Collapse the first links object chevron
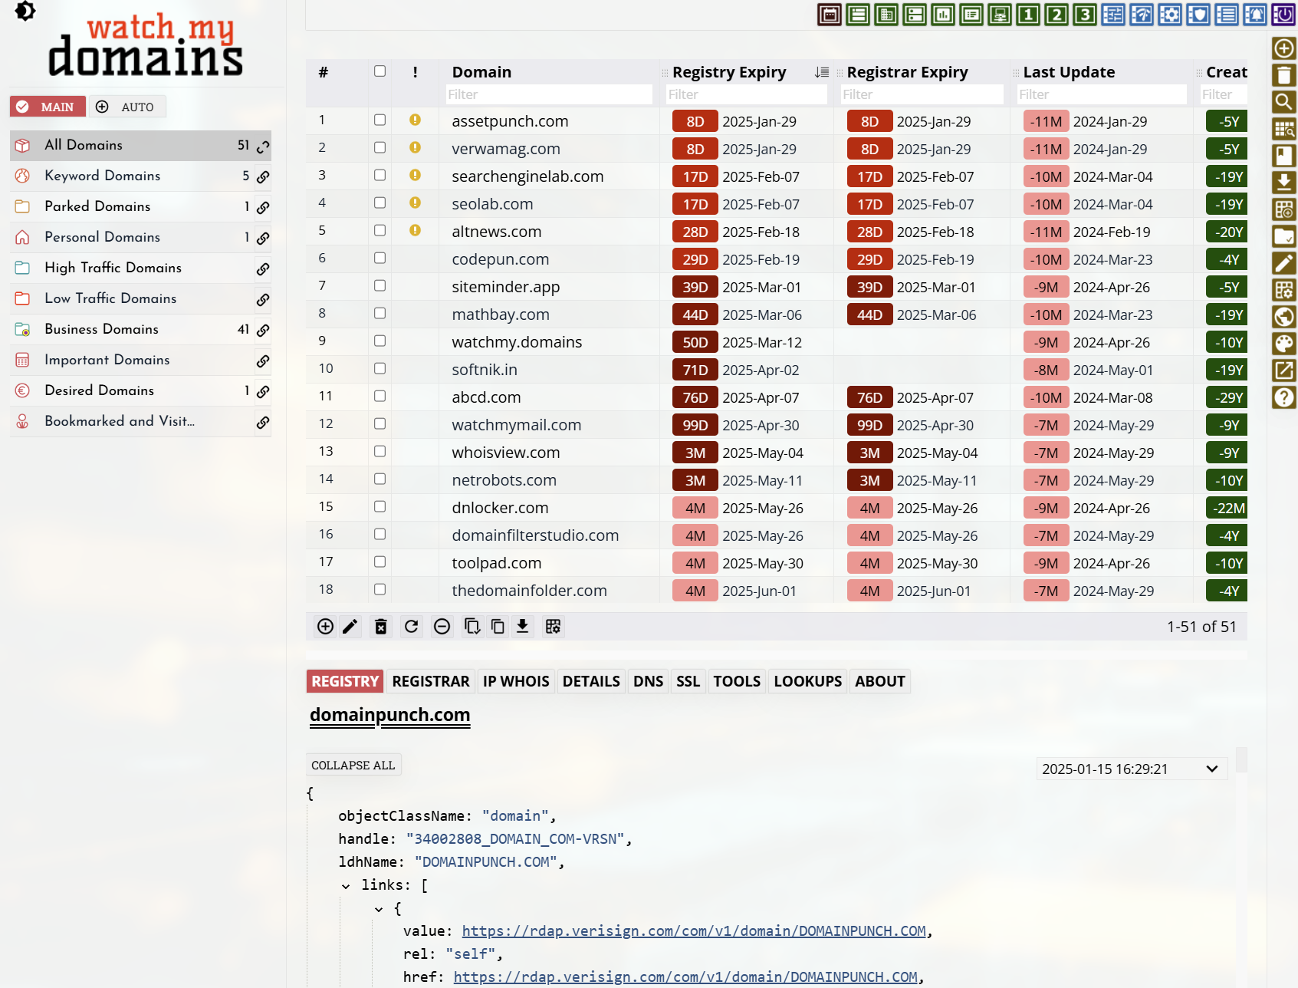Viewport: 1298px width, 988px height. point(379,909)
